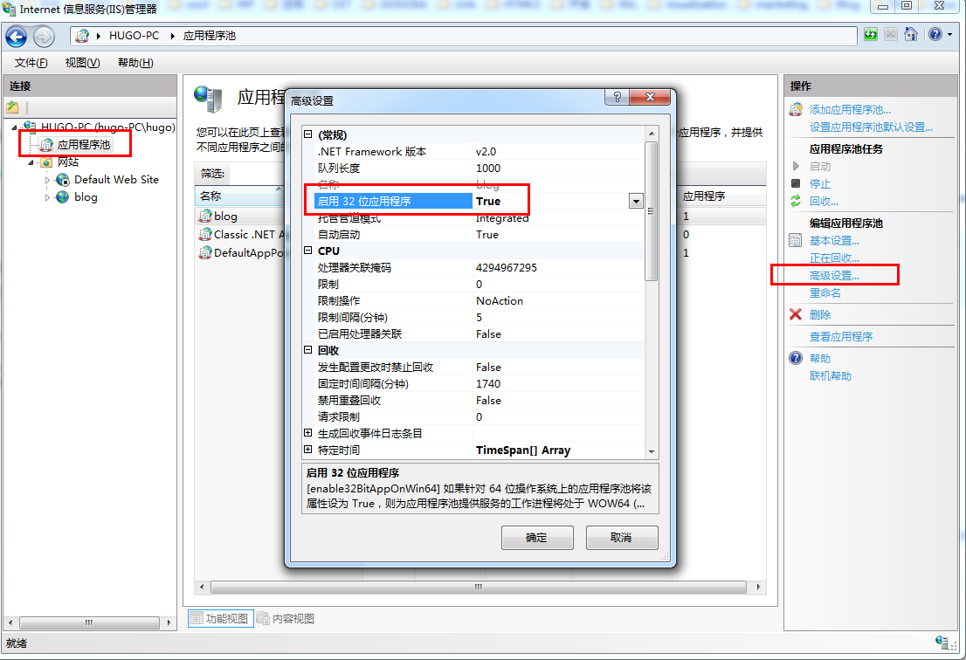Click the greyed Start play icon in Actions
Image resolution: width=966 pixels, height=660 pixels.
[x=796, y=166]
